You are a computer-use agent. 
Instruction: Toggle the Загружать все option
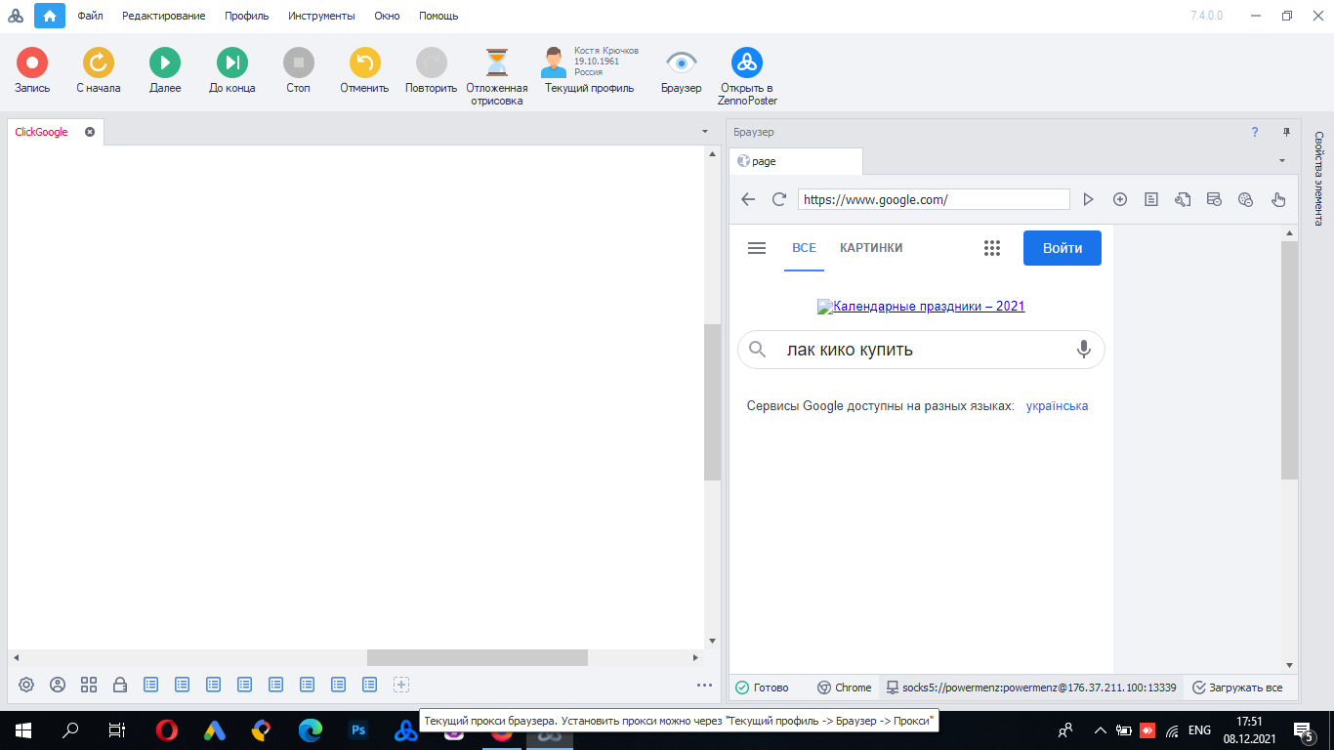click(1237, 687)
